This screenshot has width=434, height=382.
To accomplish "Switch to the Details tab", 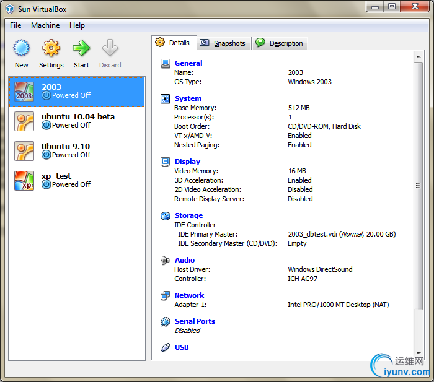I will pos(174,43).
